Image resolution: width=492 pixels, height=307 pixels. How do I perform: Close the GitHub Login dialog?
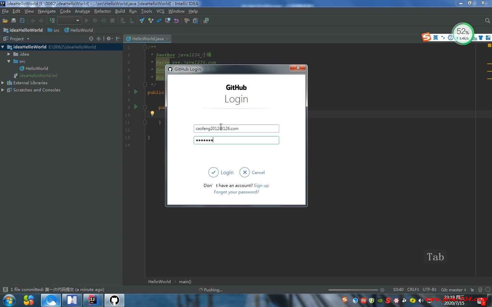(298, 68)
